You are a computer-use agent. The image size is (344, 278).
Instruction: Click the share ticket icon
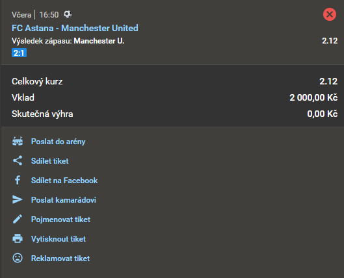point(18,160)
